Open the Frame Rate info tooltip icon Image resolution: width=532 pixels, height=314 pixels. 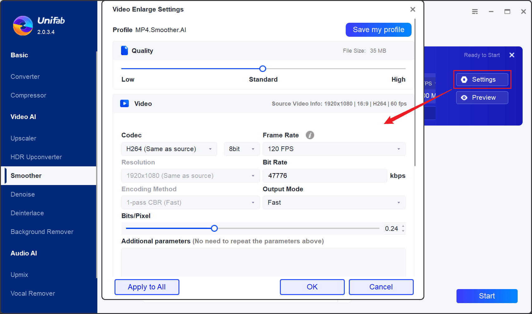[x=310, y=135]
